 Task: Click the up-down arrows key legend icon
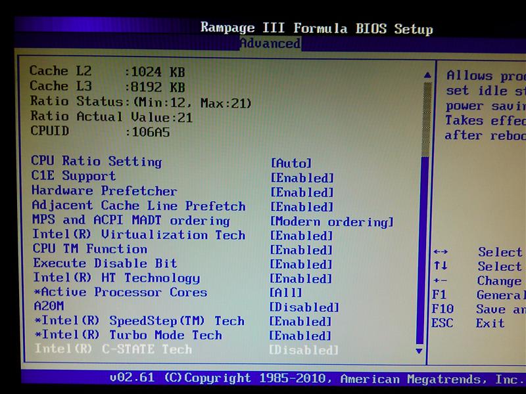pos(441,267)
